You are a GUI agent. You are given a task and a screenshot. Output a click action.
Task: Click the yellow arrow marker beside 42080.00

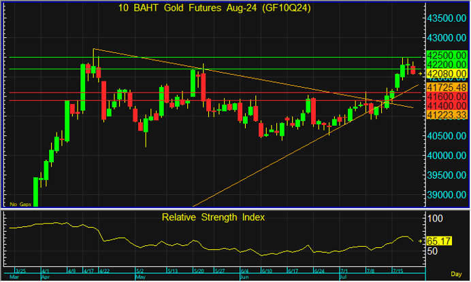pyautogui.click(x=421, y=73)
